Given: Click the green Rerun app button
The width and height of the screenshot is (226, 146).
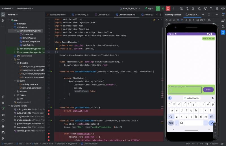Looking at the screenshot, I should pyautogui.click(x=158, y=8).
